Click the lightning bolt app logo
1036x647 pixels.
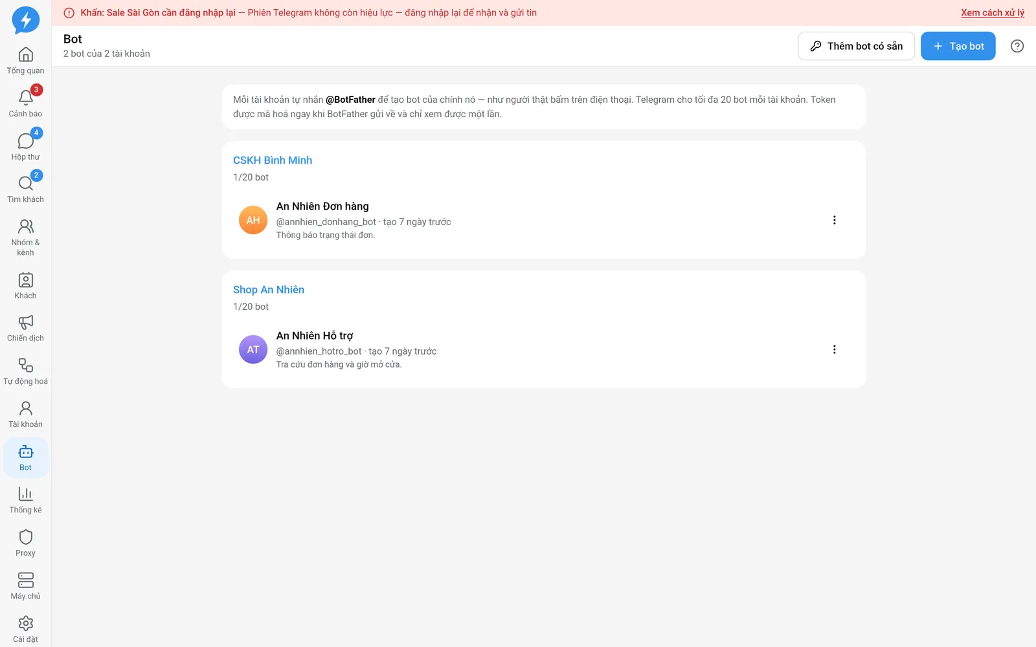pos(25,20)
